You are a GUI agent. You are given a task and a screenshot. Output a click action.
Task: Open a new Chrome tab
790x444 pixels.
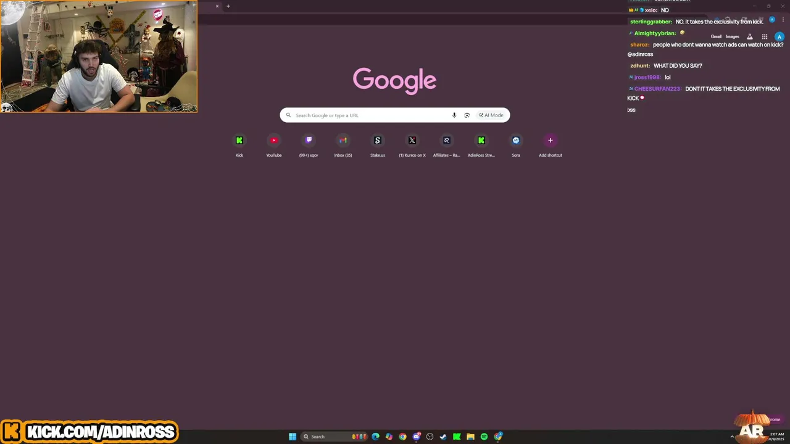[228, 6]
